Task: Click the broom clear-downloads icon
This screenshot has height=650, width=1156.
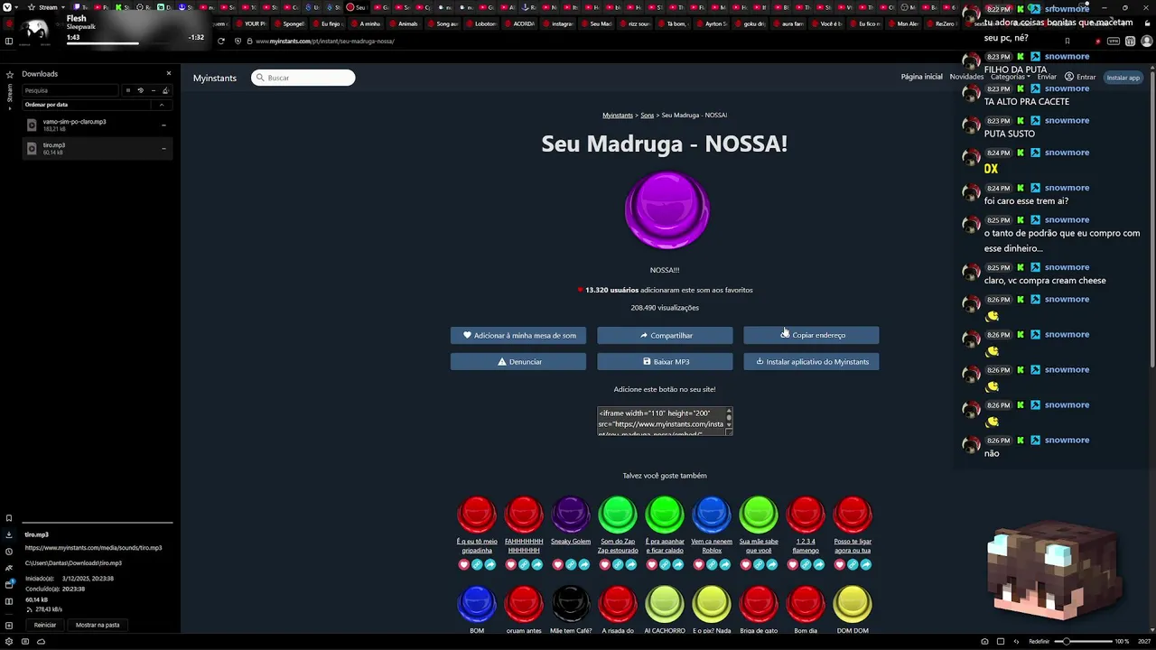Action: (165, 90)
